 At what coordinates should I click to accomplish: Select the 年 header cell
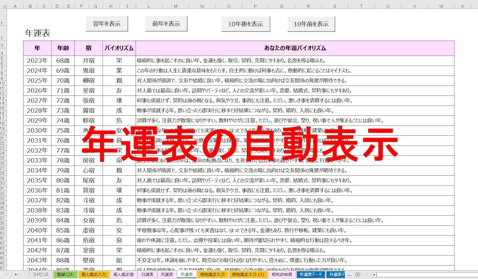pyautogui.click(x=37, y=48)
